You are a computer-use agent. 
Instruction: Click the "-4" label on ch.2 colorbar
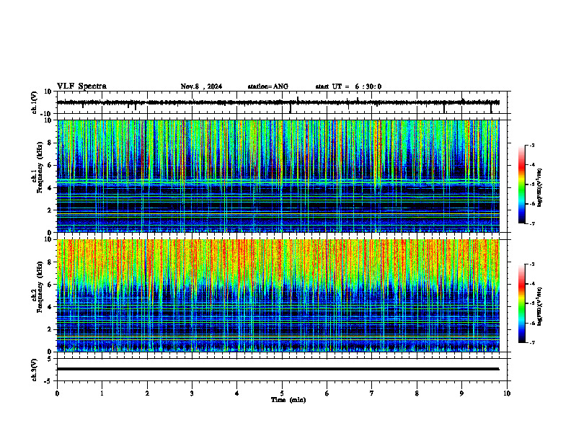tap(531, 284)
